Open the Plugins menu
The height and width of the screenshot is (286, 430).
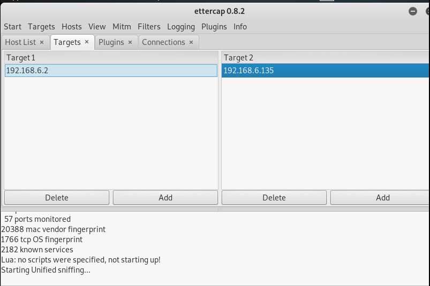(x=214, y=27)
